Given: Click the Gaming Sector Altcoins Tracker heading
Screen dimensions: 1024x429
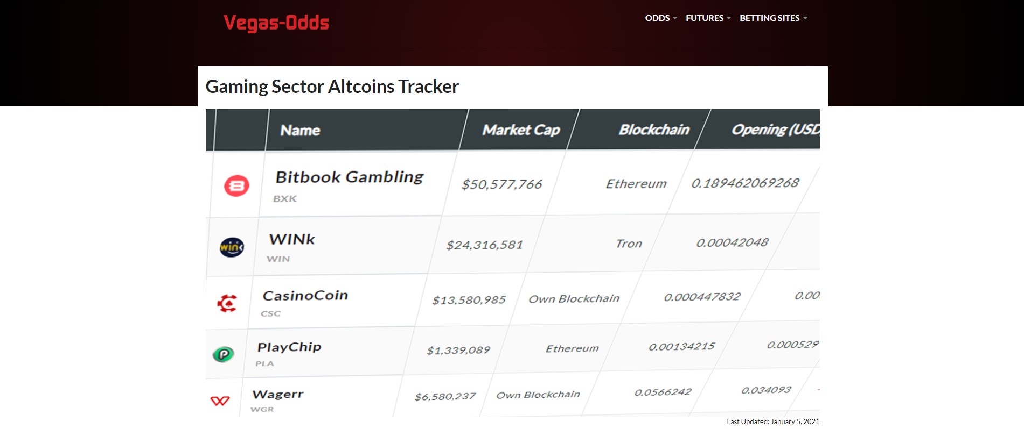Looking at the screenshot, I should [x=332, y=87].
